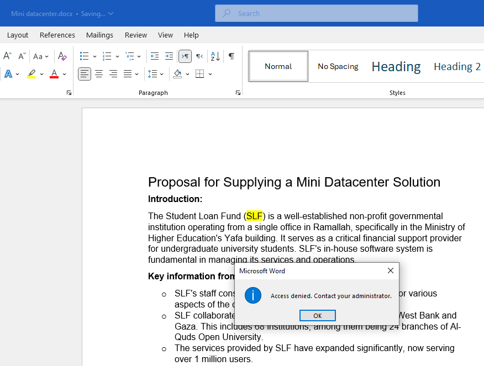484x366 pixels.
Task: Apply red font color
Action: (54, 74)
